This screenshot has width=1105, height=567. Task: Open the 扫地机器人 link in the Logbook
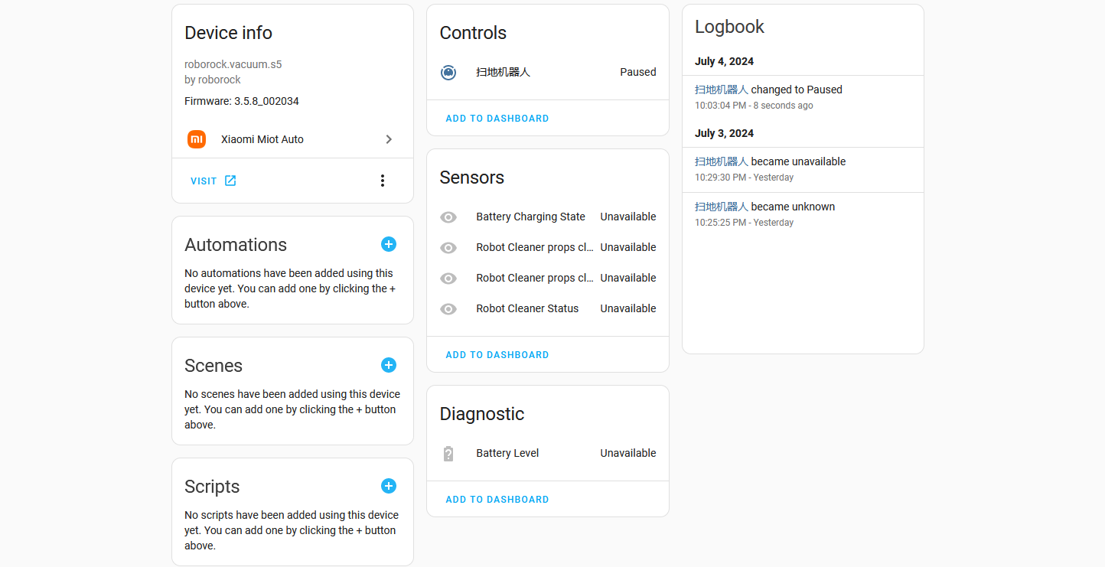point(723,89)
